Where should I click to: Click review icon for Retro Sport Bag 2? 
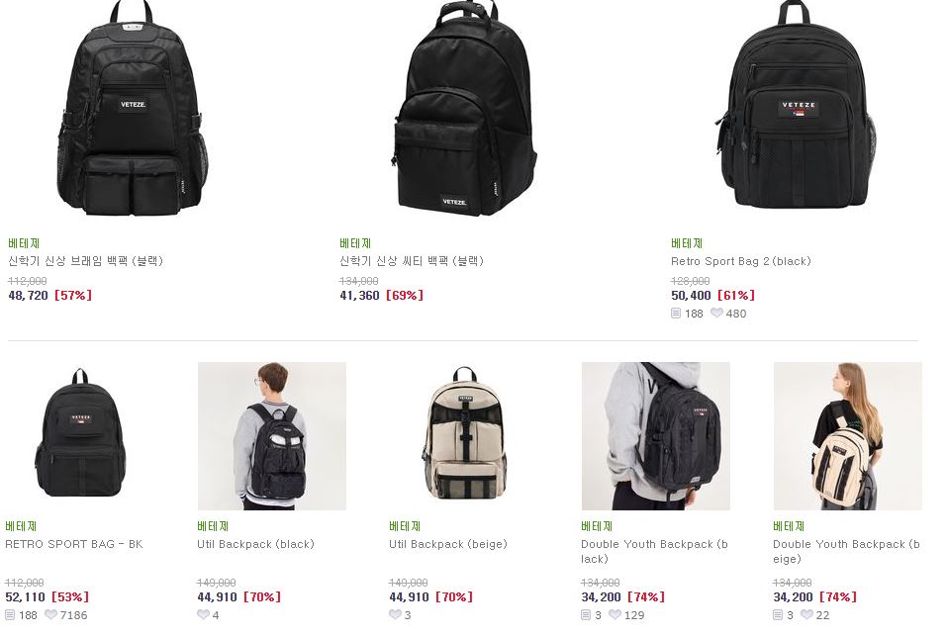(676, 314)
